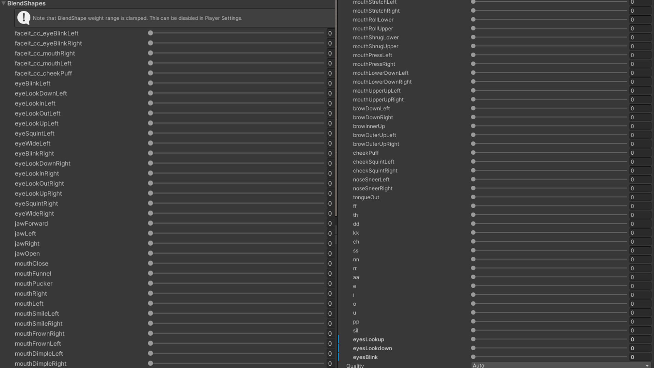Click the sil viseme slider handle
The height and width of the screenshot is (368, 654).
coord(473,330)
